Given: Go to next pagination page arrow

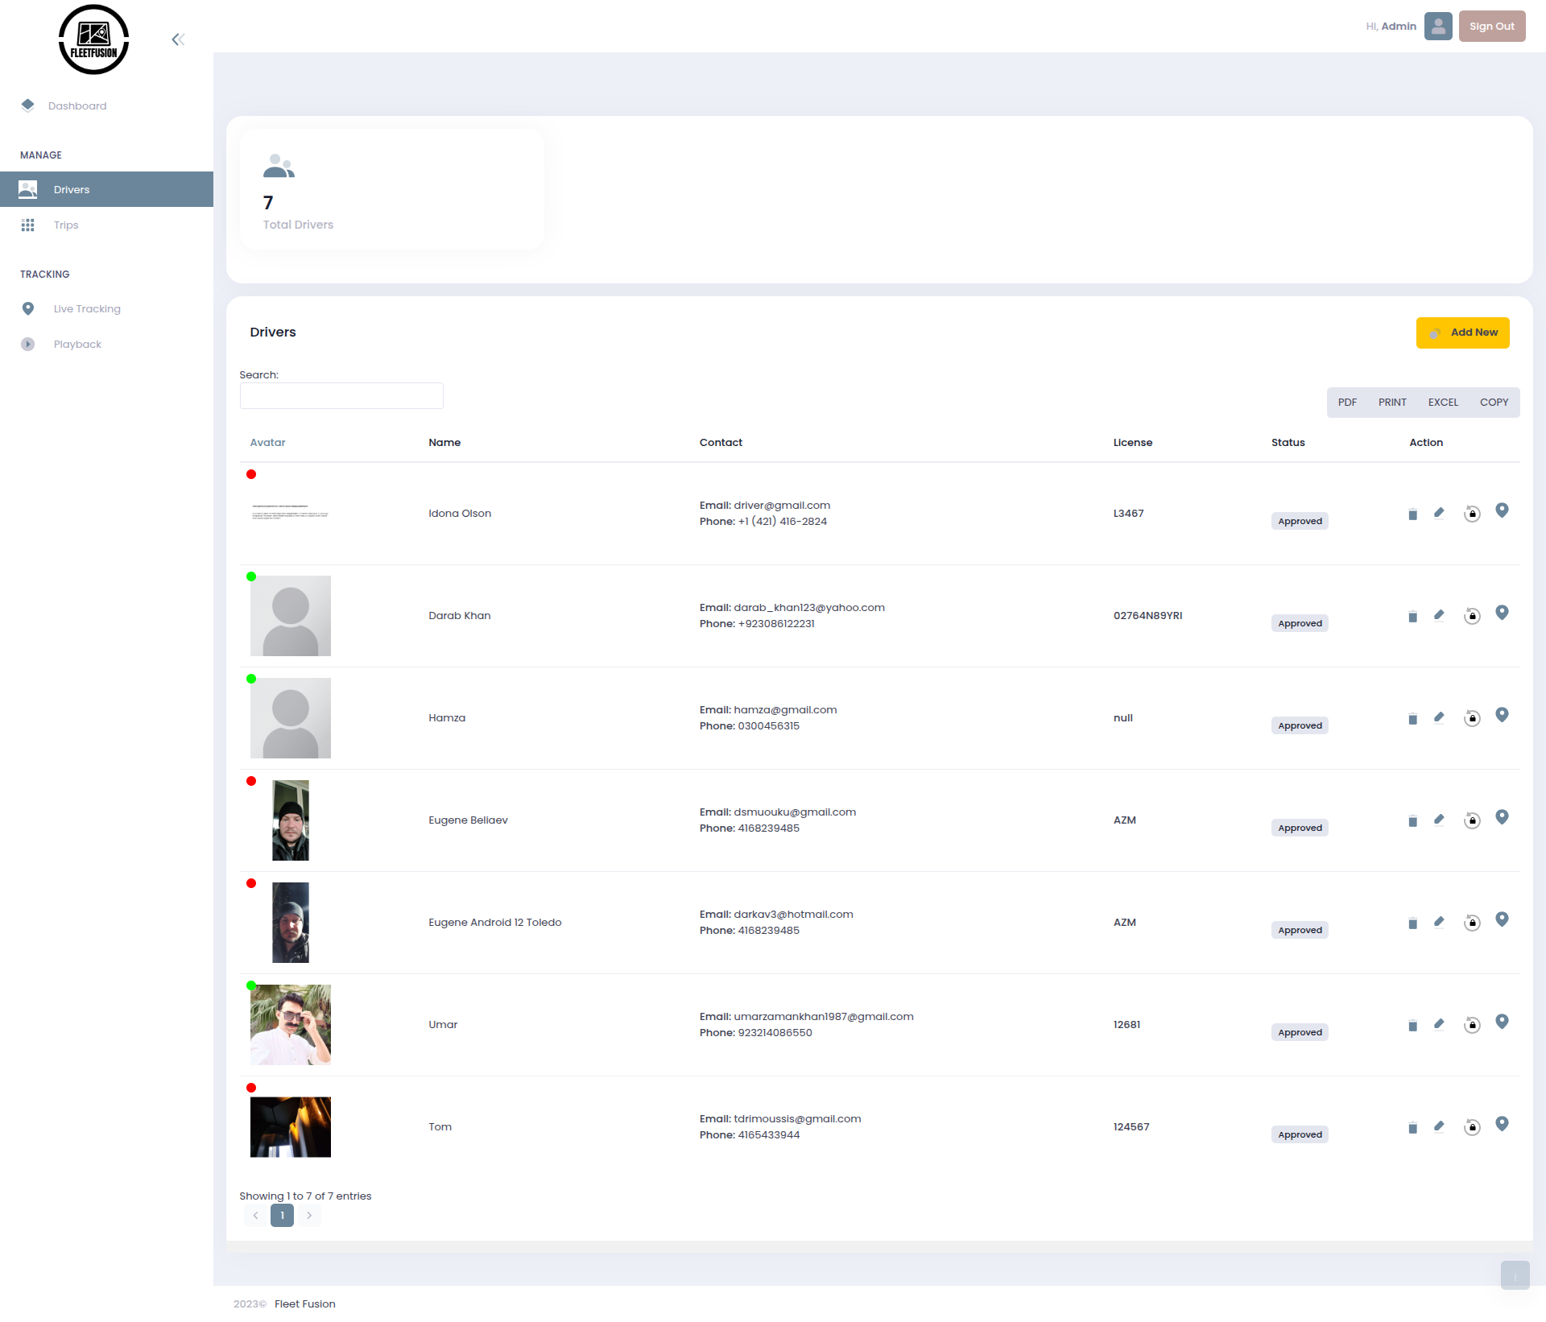Looking at the screenshot, I should click(x=309, y=1216).
